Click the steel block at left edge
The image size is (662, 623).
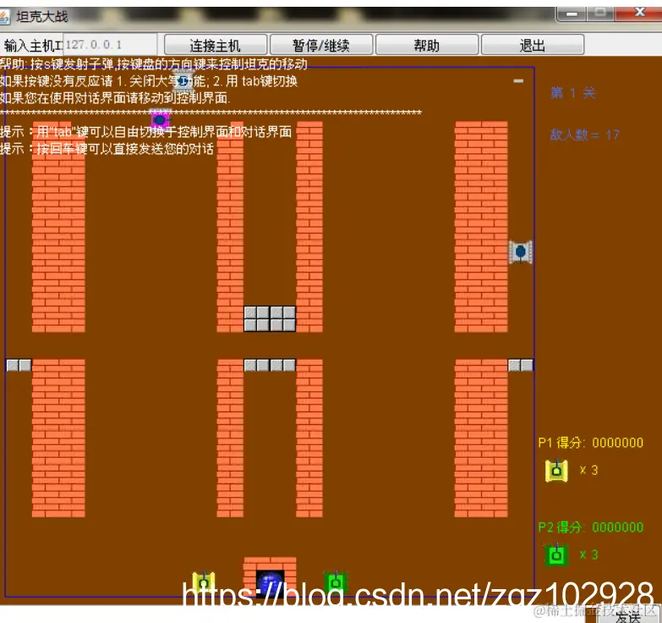click(19, 365)
